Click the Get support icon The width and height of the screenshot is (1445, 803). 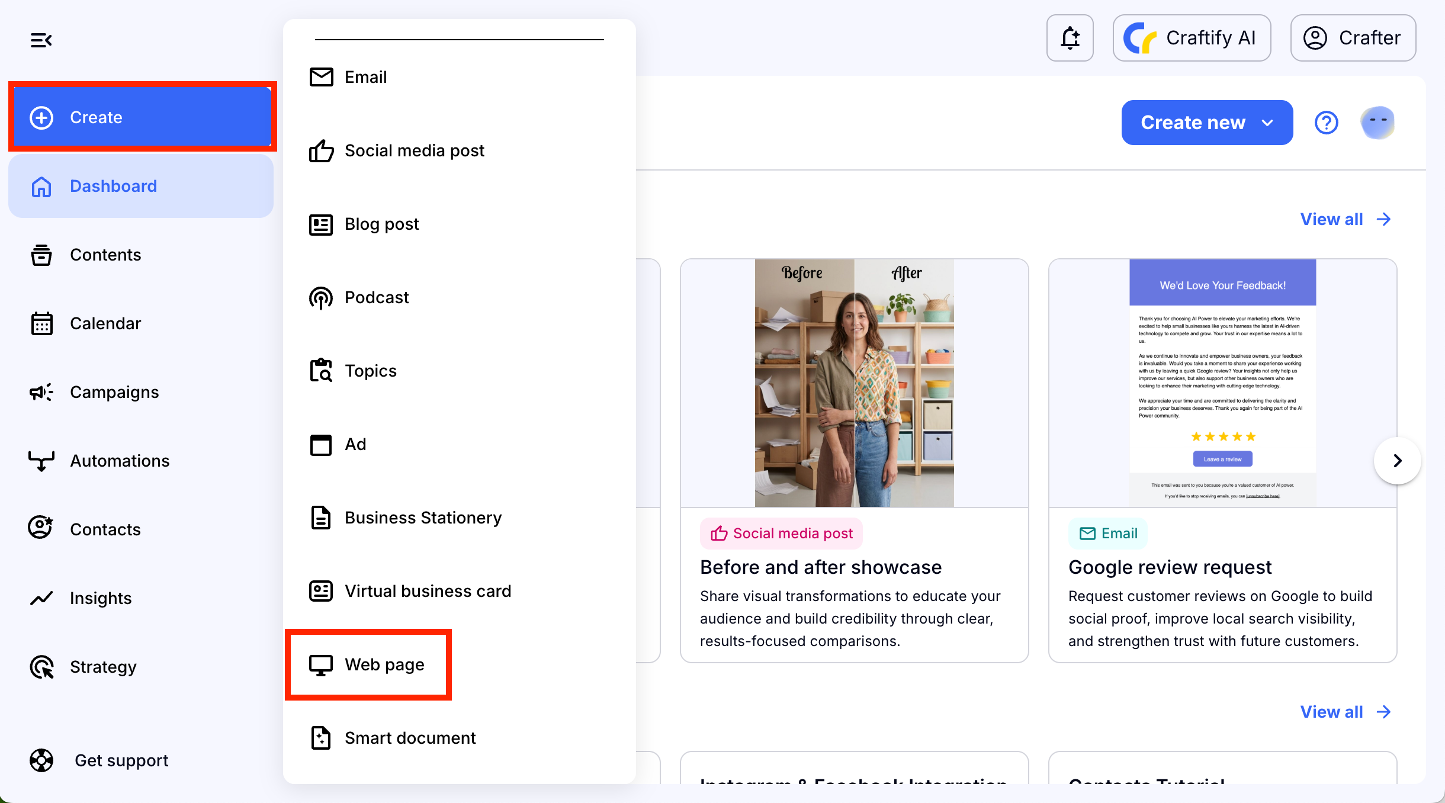[x=41, y=760]
